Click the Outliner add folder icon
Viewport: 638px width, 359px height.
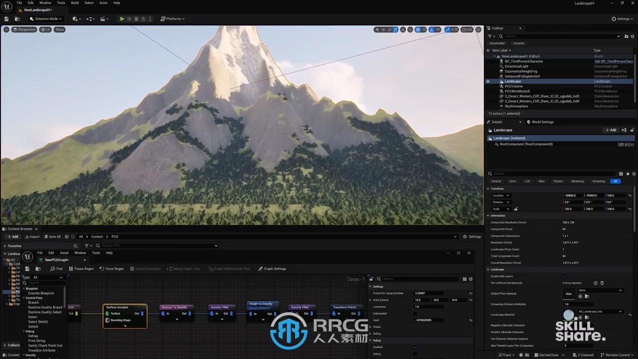626,36
